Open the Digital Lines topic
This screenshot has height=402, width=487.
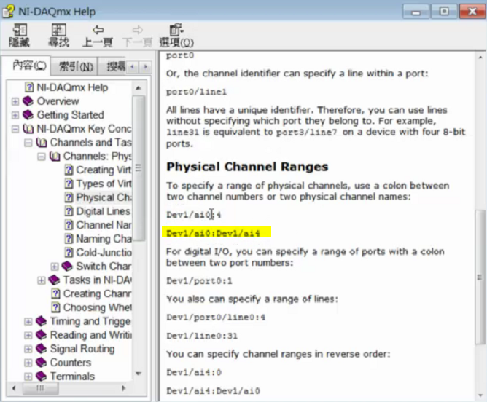pyautogui.click(x=103, y=211)
